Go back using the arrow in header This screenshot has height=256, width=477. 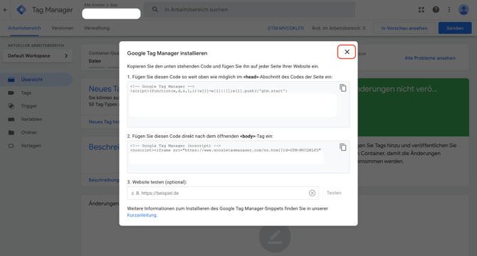(x=5, y=10)
